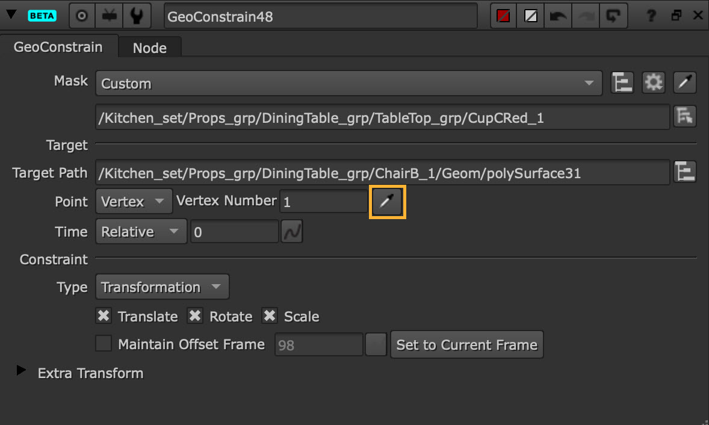Open scene graph picker beside Mask dropdown
709x425 pixels.
coord(622,83)
